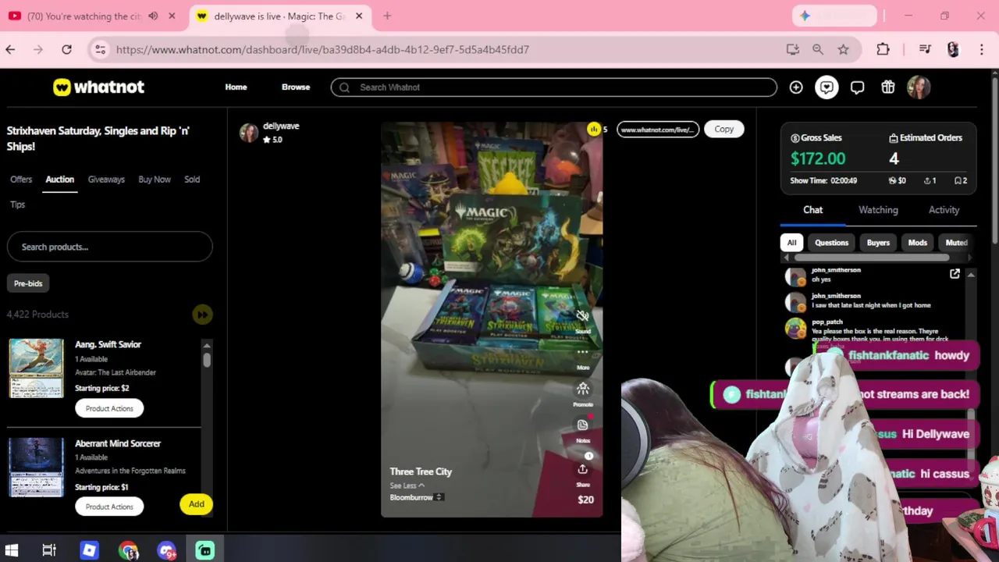Open Chrome from the taskbar
The width and height of the screenshot is (999, 562).
pyautogui.click(x=128, y=550)
